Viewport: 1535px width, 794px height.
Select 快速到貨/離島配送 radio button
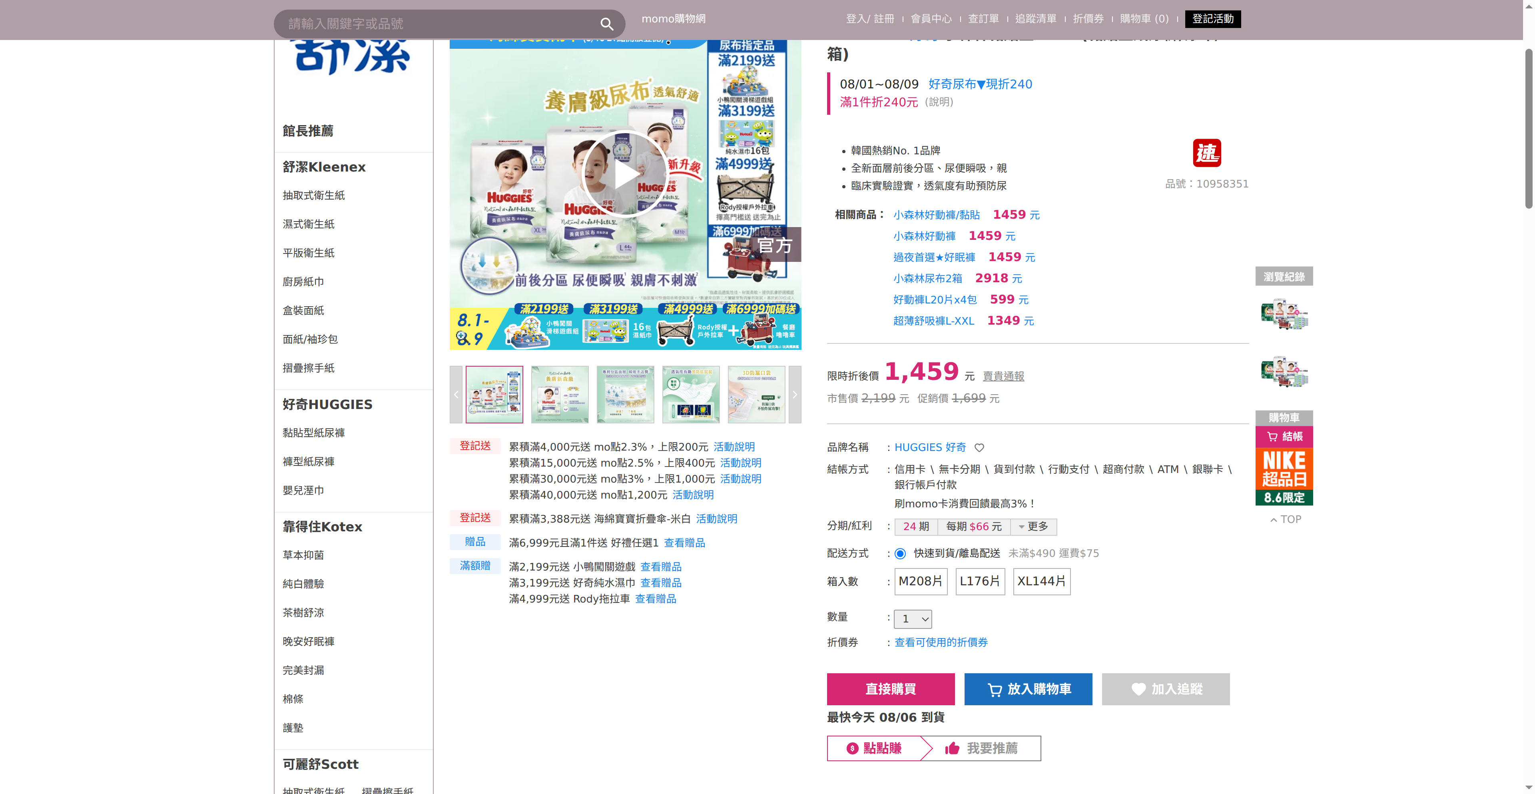coord(900,554)
